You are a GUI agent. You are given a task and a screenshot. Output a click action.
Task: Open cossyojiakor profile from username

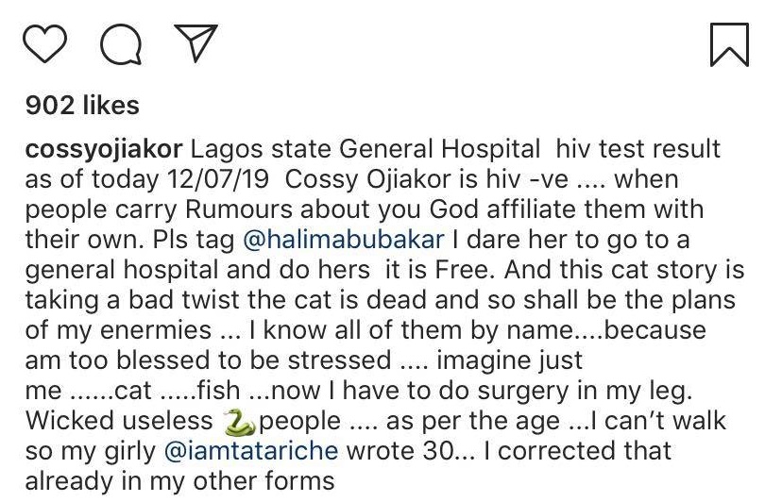click(104, 150)
